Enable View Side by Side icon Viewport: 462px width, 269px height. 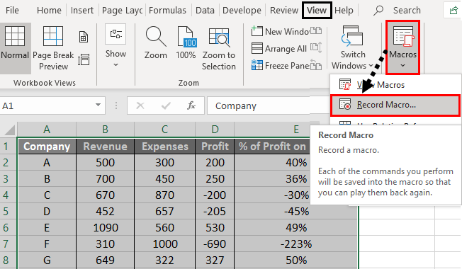click(x=316, y=30)
